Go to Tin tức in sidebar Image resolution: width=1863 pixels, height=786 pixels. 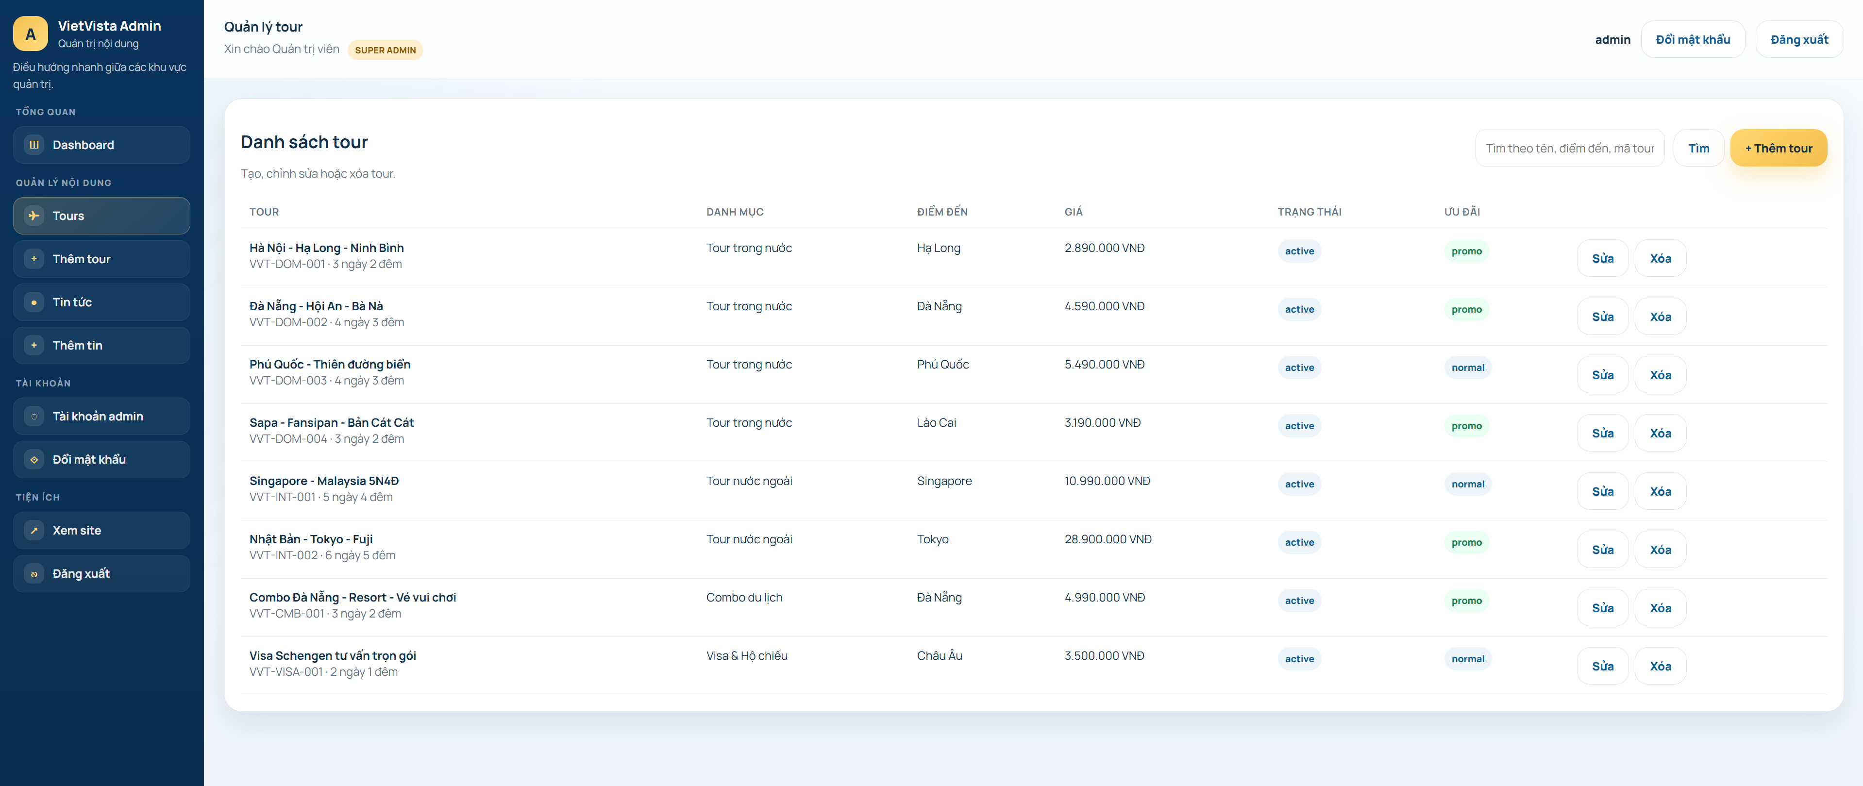[x=101, y=302]
